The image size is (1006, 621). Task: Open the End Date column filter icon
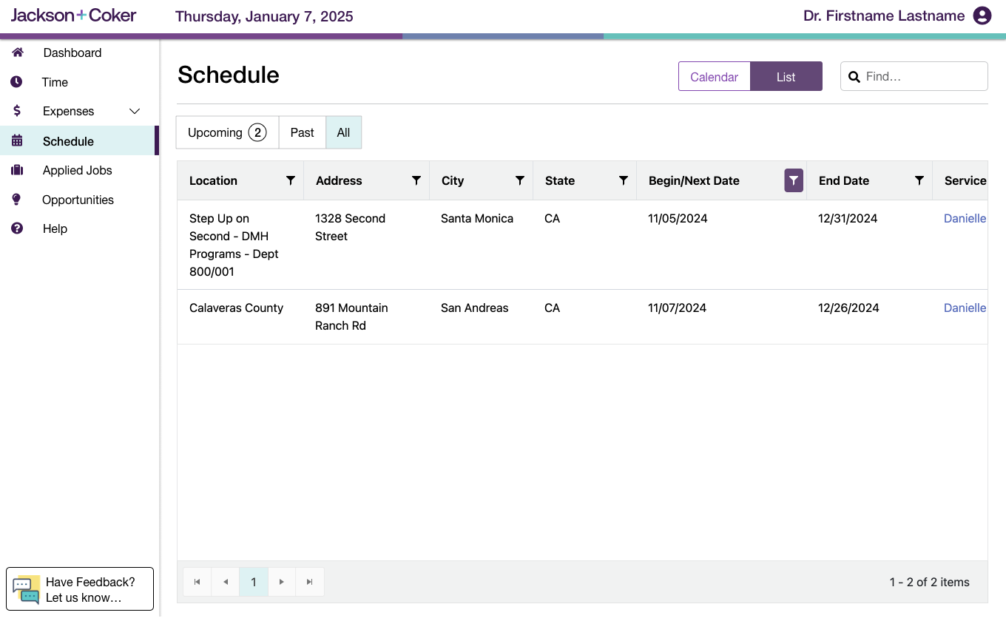[x=919, y=180]
